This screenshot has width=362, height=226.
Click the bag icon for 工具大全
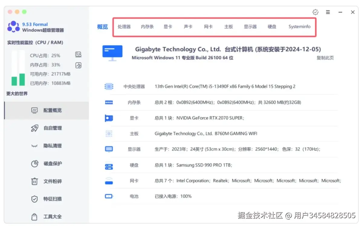34,217
